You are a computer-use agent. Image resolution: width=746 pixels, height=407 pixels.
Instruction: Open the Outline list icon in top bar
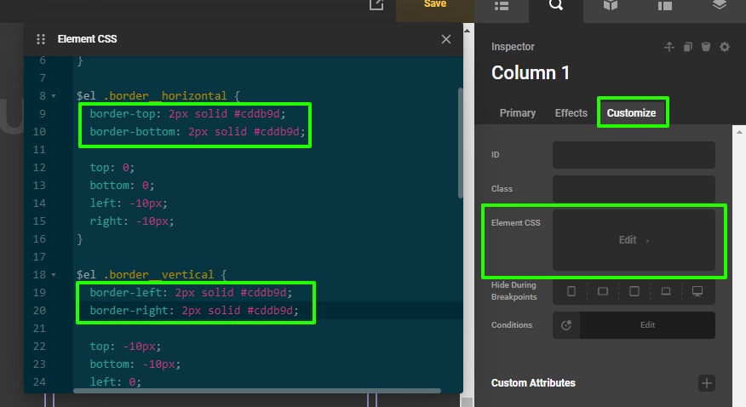point(502,5)
